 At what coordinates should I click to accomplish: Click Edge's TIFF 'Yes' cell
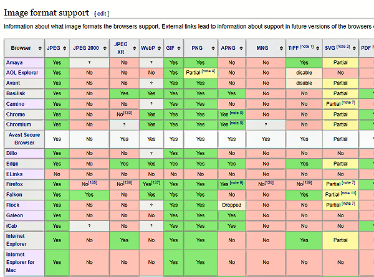[x=304, y=164]
